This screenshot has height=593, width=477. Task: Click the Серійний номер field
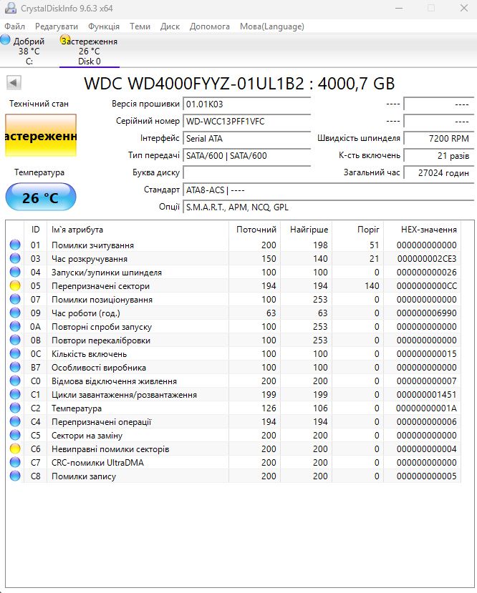click(x=246, y=122)
